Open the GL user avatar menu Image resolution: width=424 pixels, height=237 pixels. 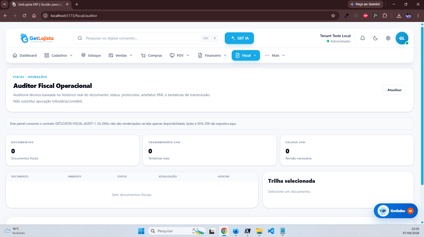[x=402, y=38]
